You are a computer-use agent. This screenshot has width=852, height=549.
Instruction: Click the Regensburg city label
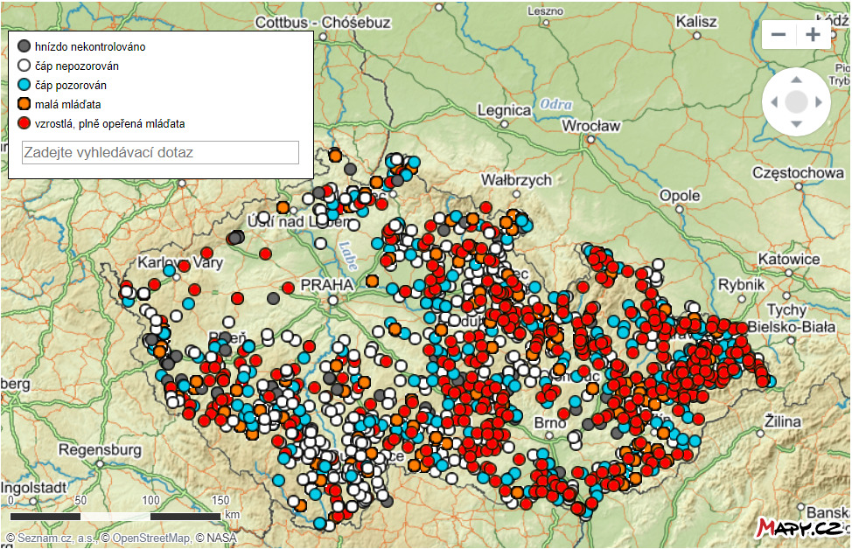(100, 450)
